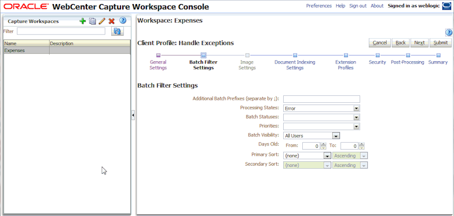The height and width of the screenshot is (216, 454).
Task: Open help icon in the workspace pane
Action: coord(449,32)
